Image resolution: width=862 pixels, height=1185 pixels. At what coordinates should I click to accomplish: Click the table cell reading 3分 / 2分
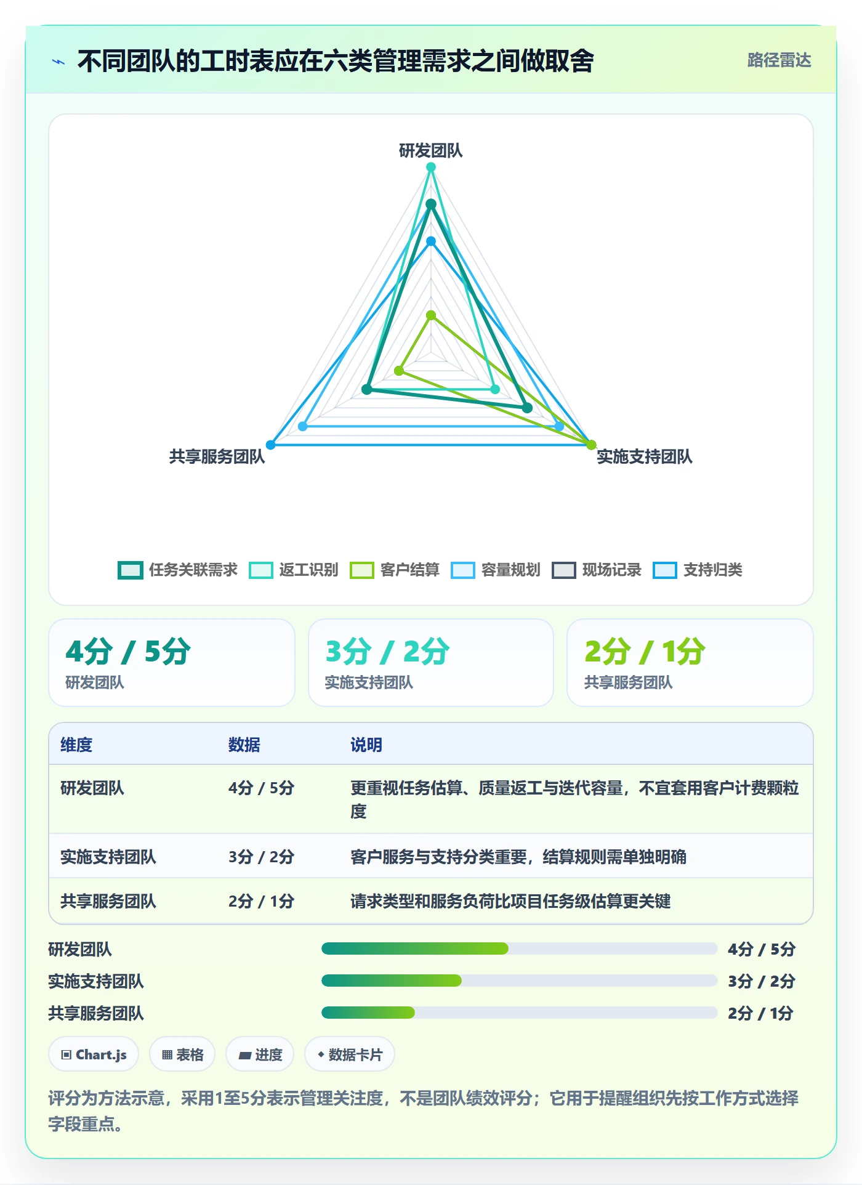tap(261, 857)
